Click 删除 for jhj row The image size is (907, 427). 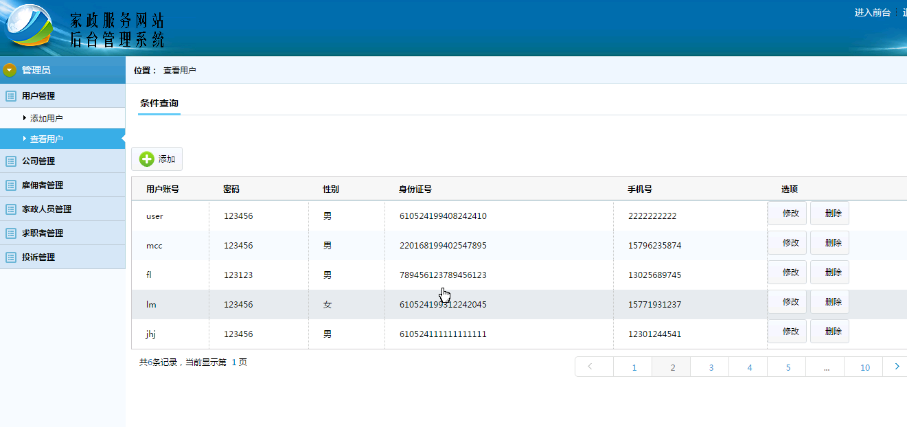(x=829, y=331)
